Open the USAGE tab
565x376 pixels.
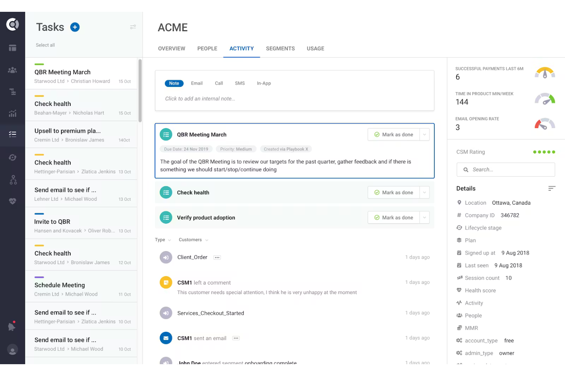tap(315, 48)
